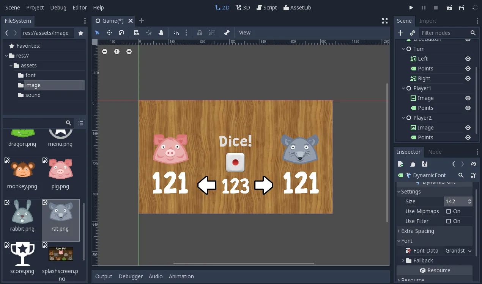Collapse the Player1 node
The width and height of the screenshot is (482, 284).
click(403, 88)
